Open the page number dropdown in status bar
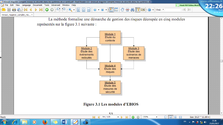The height and width of the screenshot is (125, 223). coord(118,117)
